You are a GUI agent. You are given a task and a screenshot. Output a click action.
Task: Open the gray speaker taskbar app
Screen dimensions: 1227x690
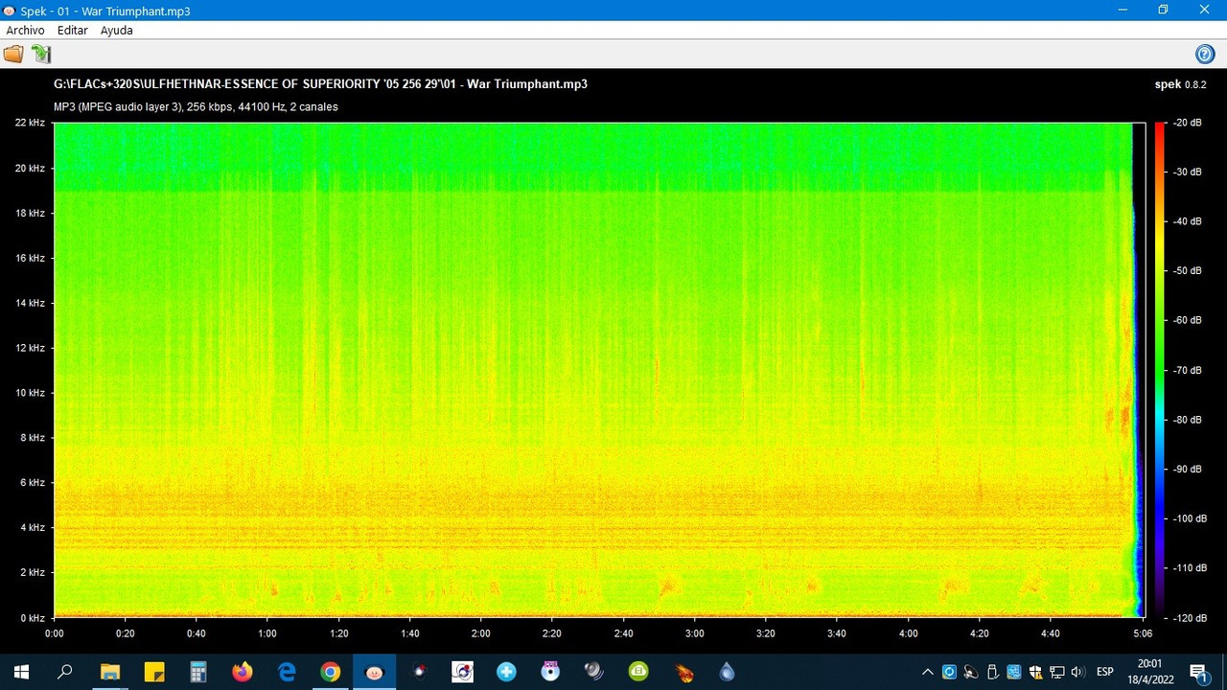pyautogui.click(x=594, y=672)
